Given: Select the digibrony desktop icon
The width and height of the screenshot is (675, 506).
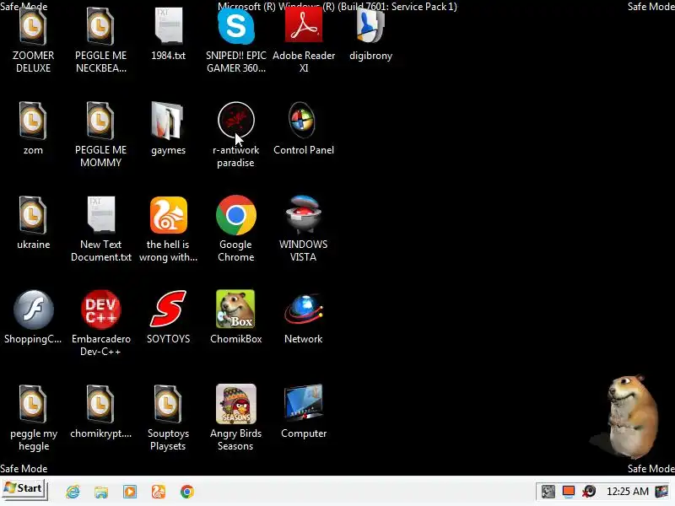Looking at the screenshot, I should click(x=370, y=27).
